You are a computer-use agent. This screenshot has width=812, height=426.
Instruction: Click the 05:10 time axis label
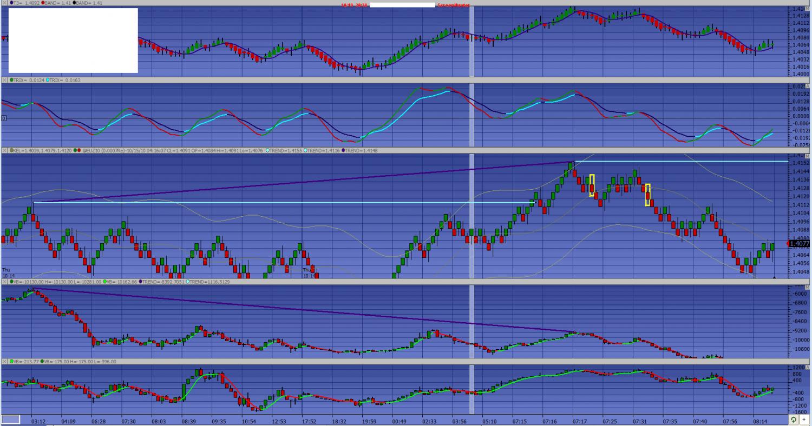point(489,421)
